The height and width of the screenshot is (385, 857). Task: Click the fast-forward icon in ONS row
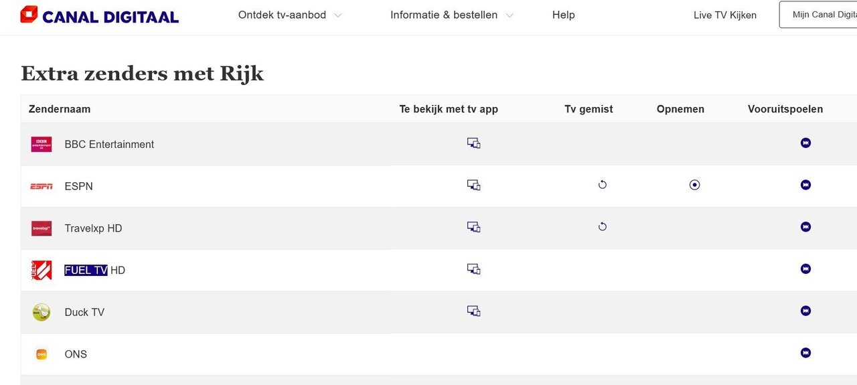click(x=805, y=353)
